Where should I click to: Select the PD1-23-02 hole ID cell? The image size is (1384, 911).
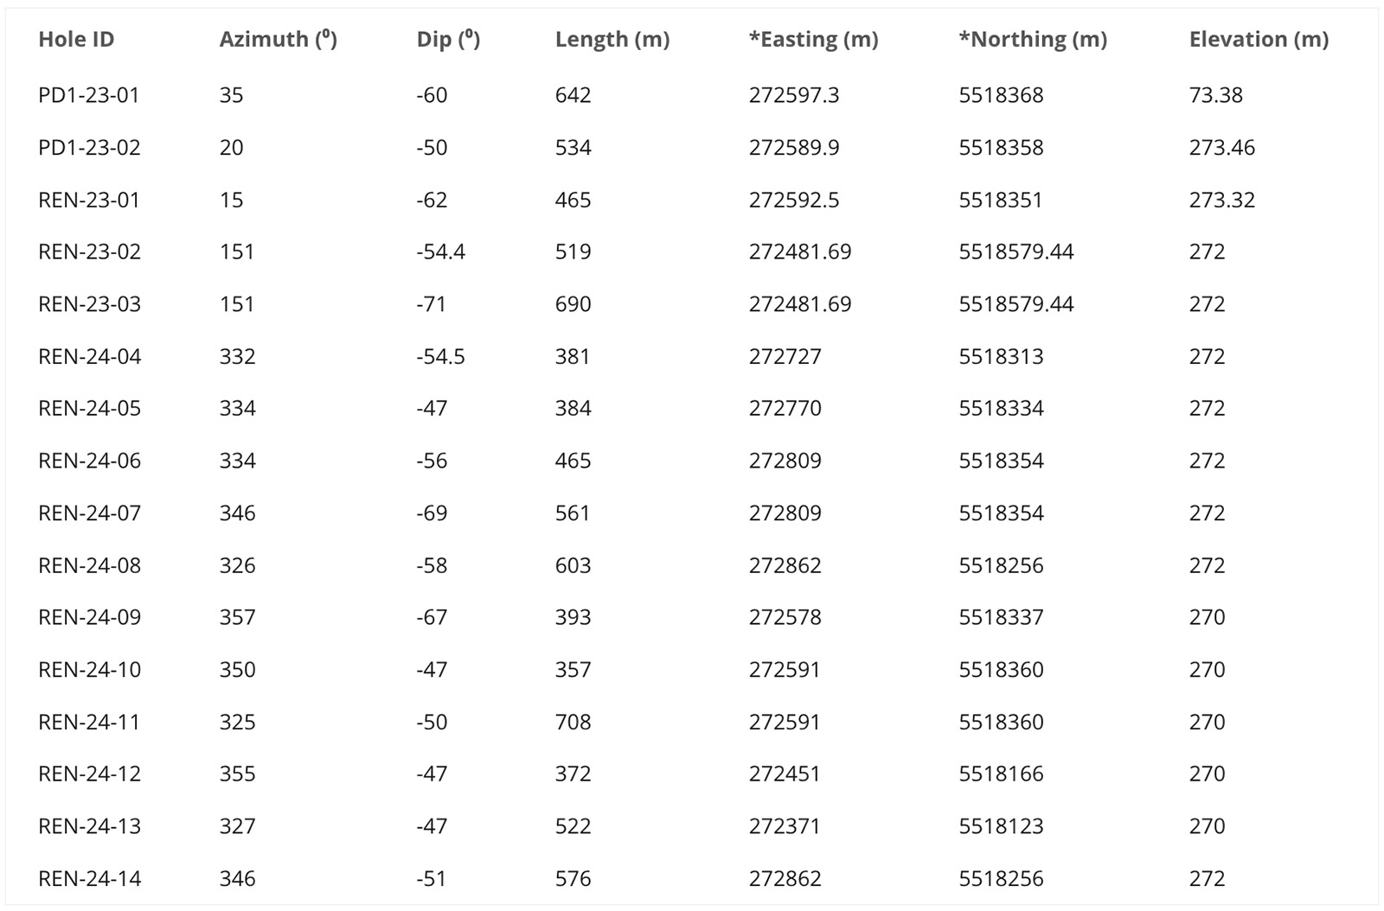pyautogui.click(x=89, y=148)
